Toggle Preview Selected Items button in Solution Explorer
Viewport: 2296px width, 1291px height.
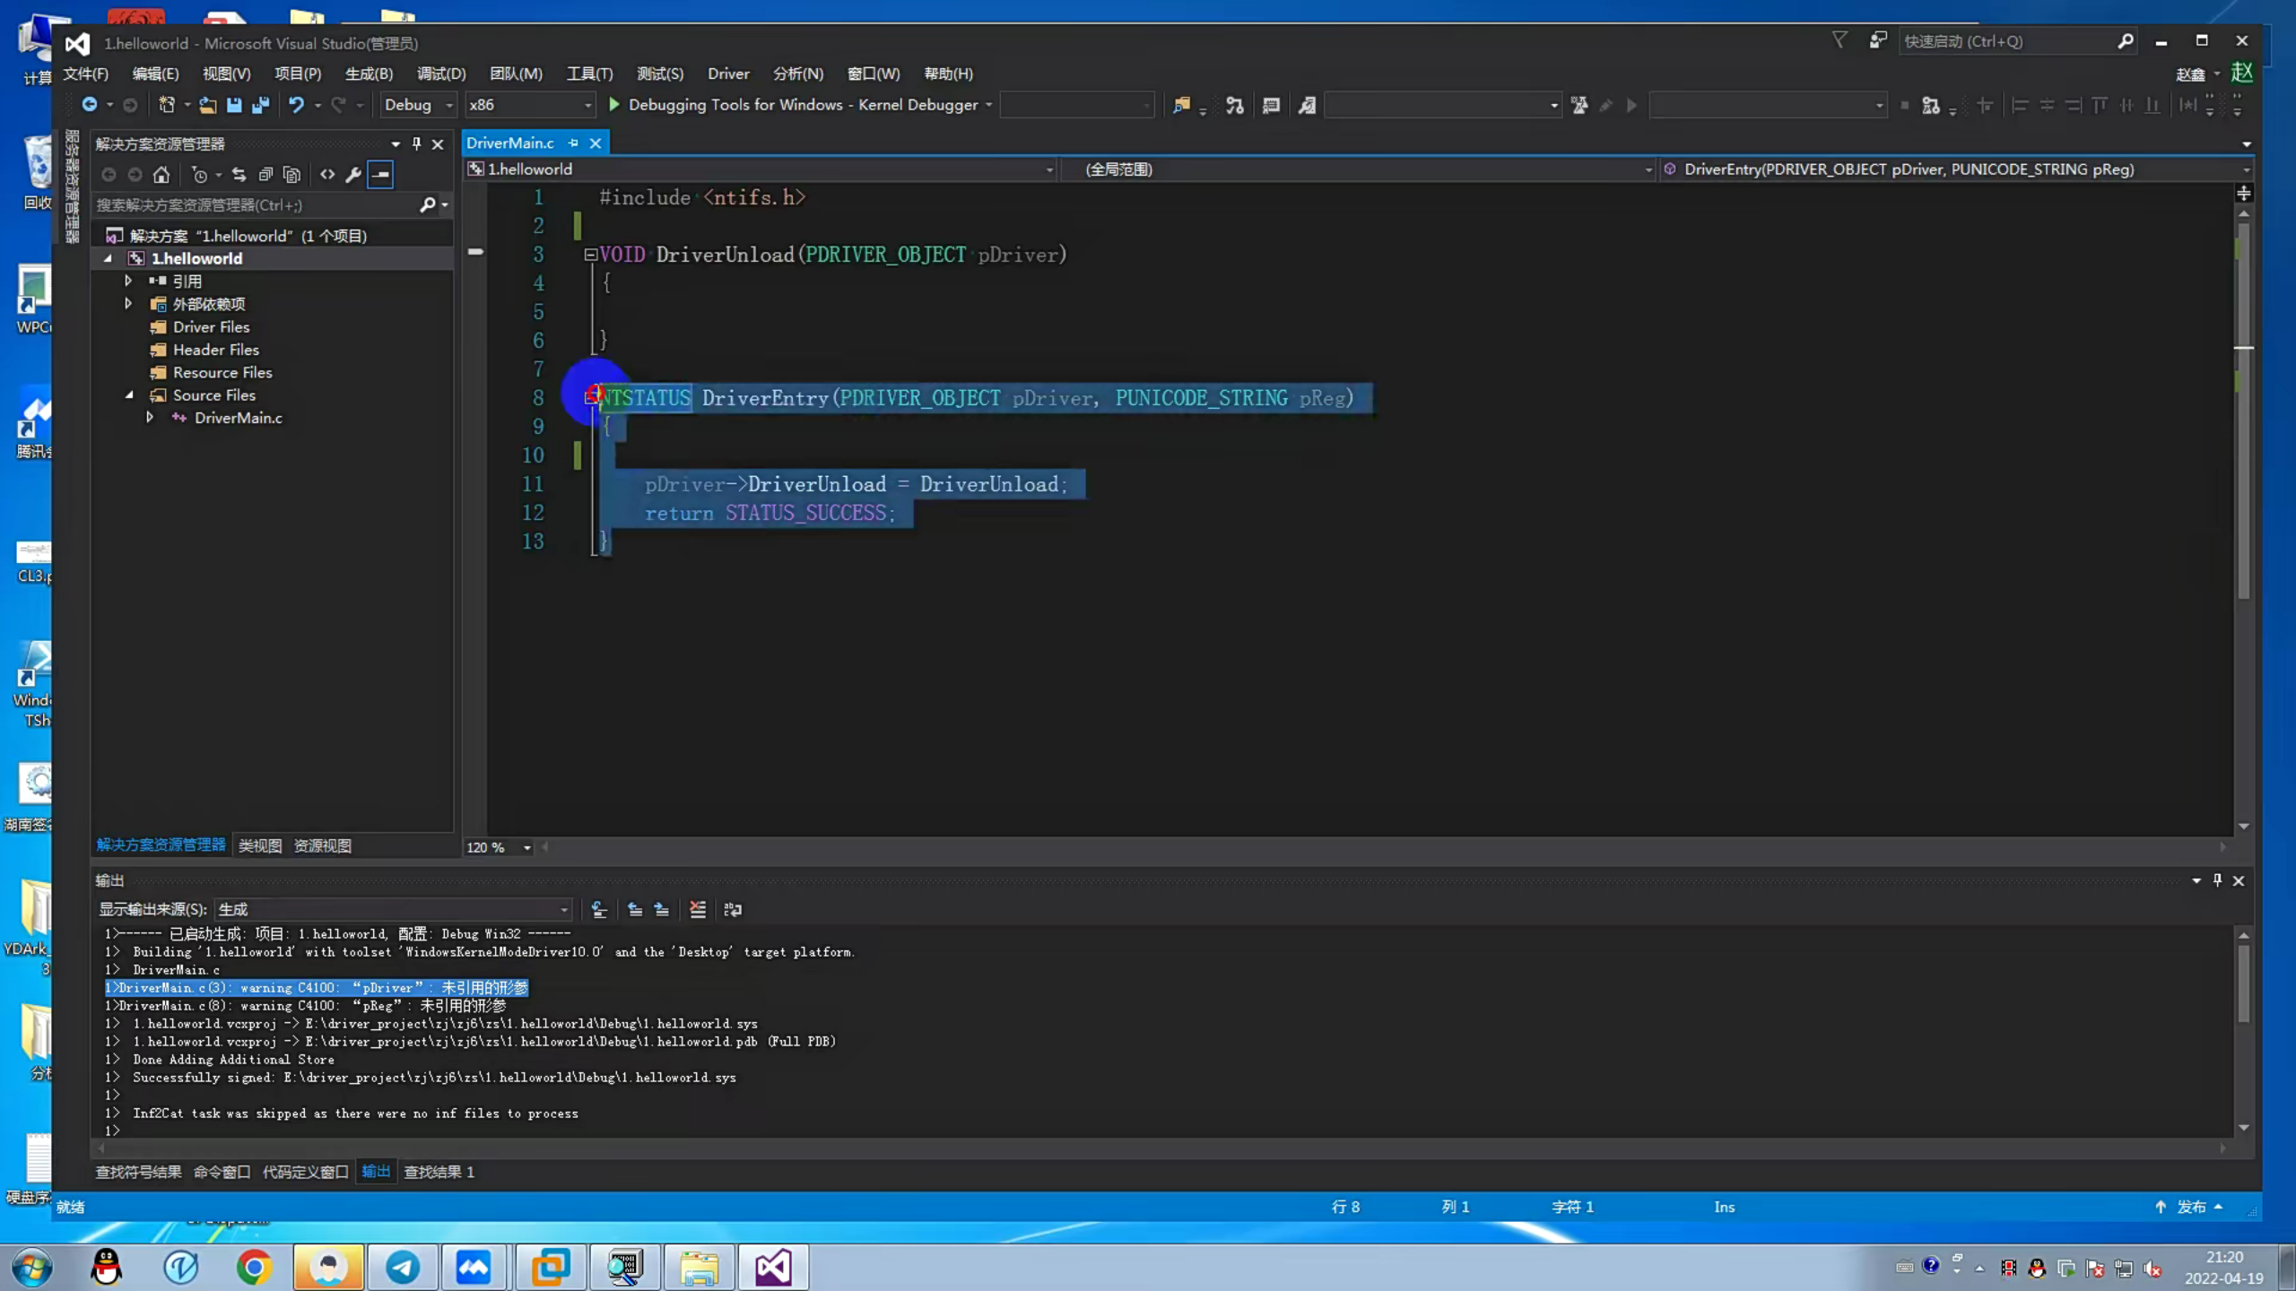(x=381, y=175)
